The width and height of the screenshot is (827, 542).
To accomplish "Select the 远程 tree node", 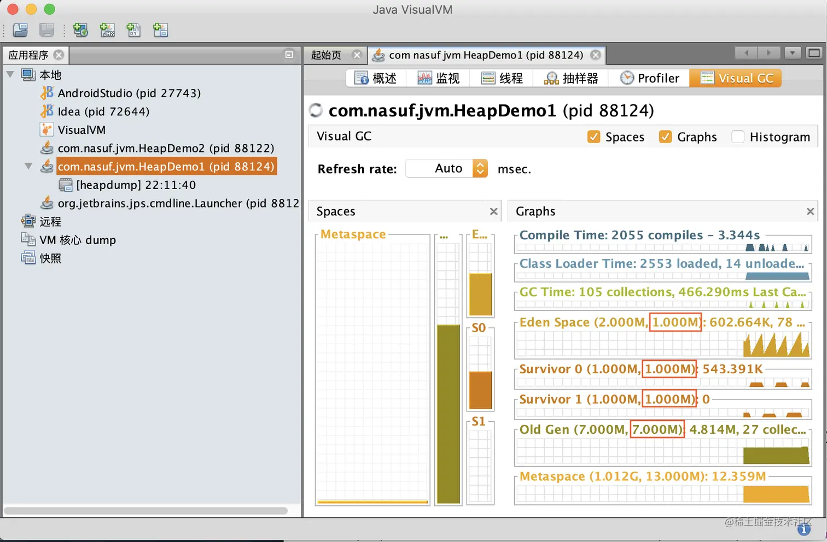I will pos(50,221).
